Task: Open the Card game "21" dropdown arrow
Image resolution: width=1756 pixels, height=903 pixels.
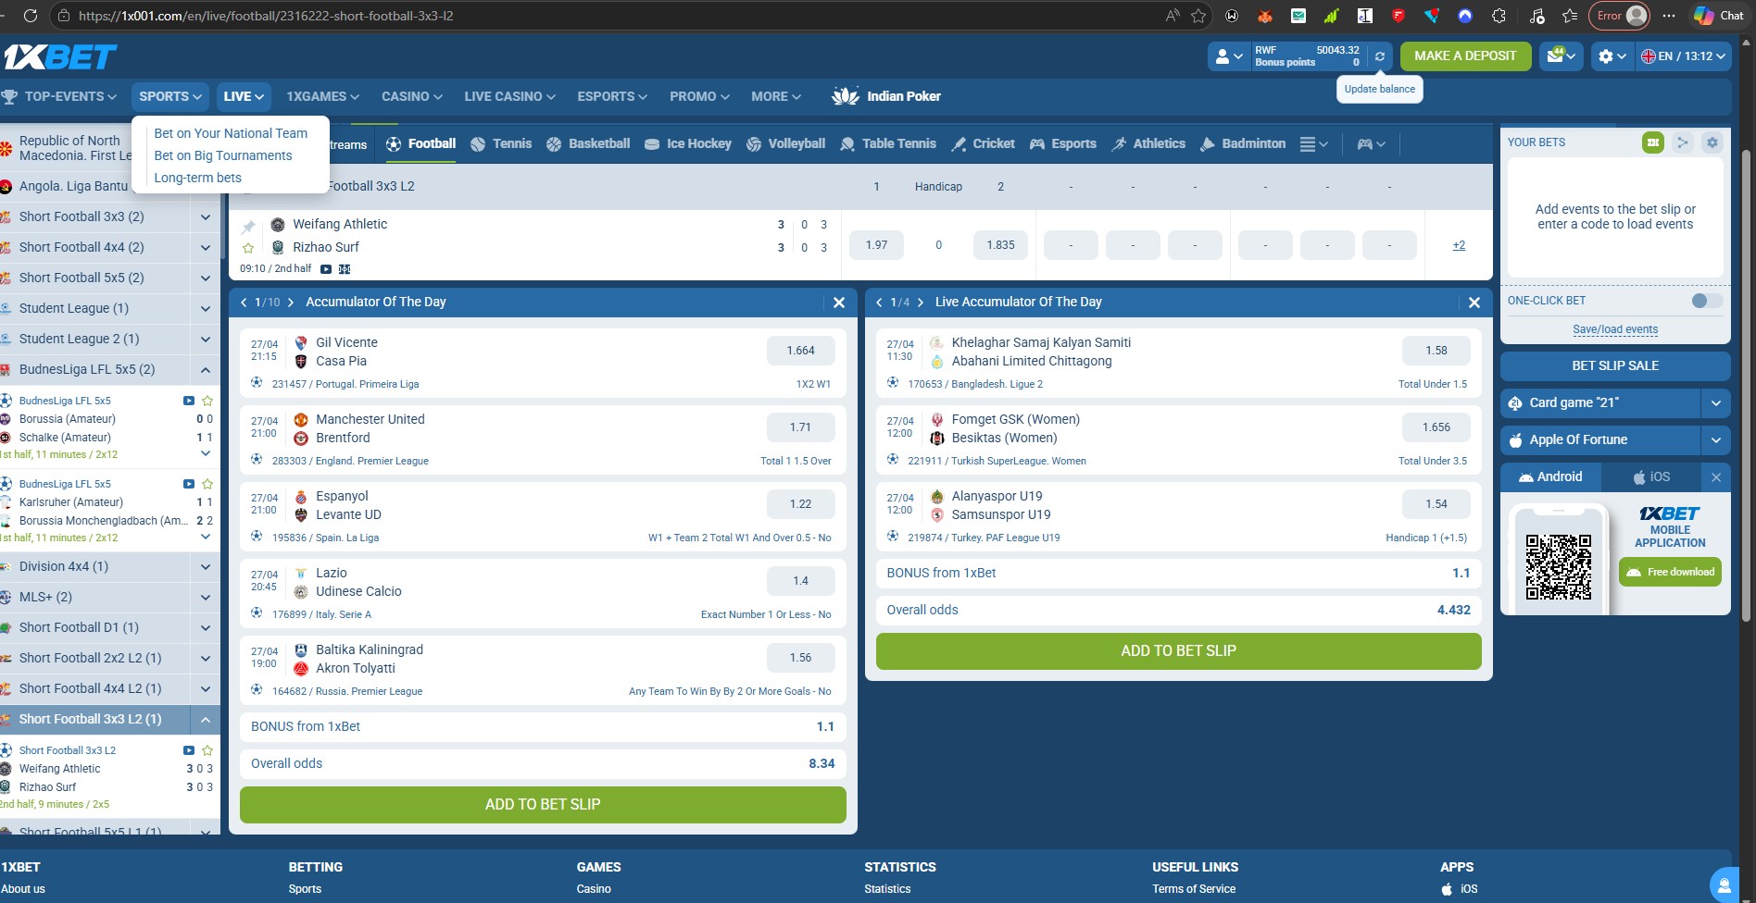Action: (1715, 403)
